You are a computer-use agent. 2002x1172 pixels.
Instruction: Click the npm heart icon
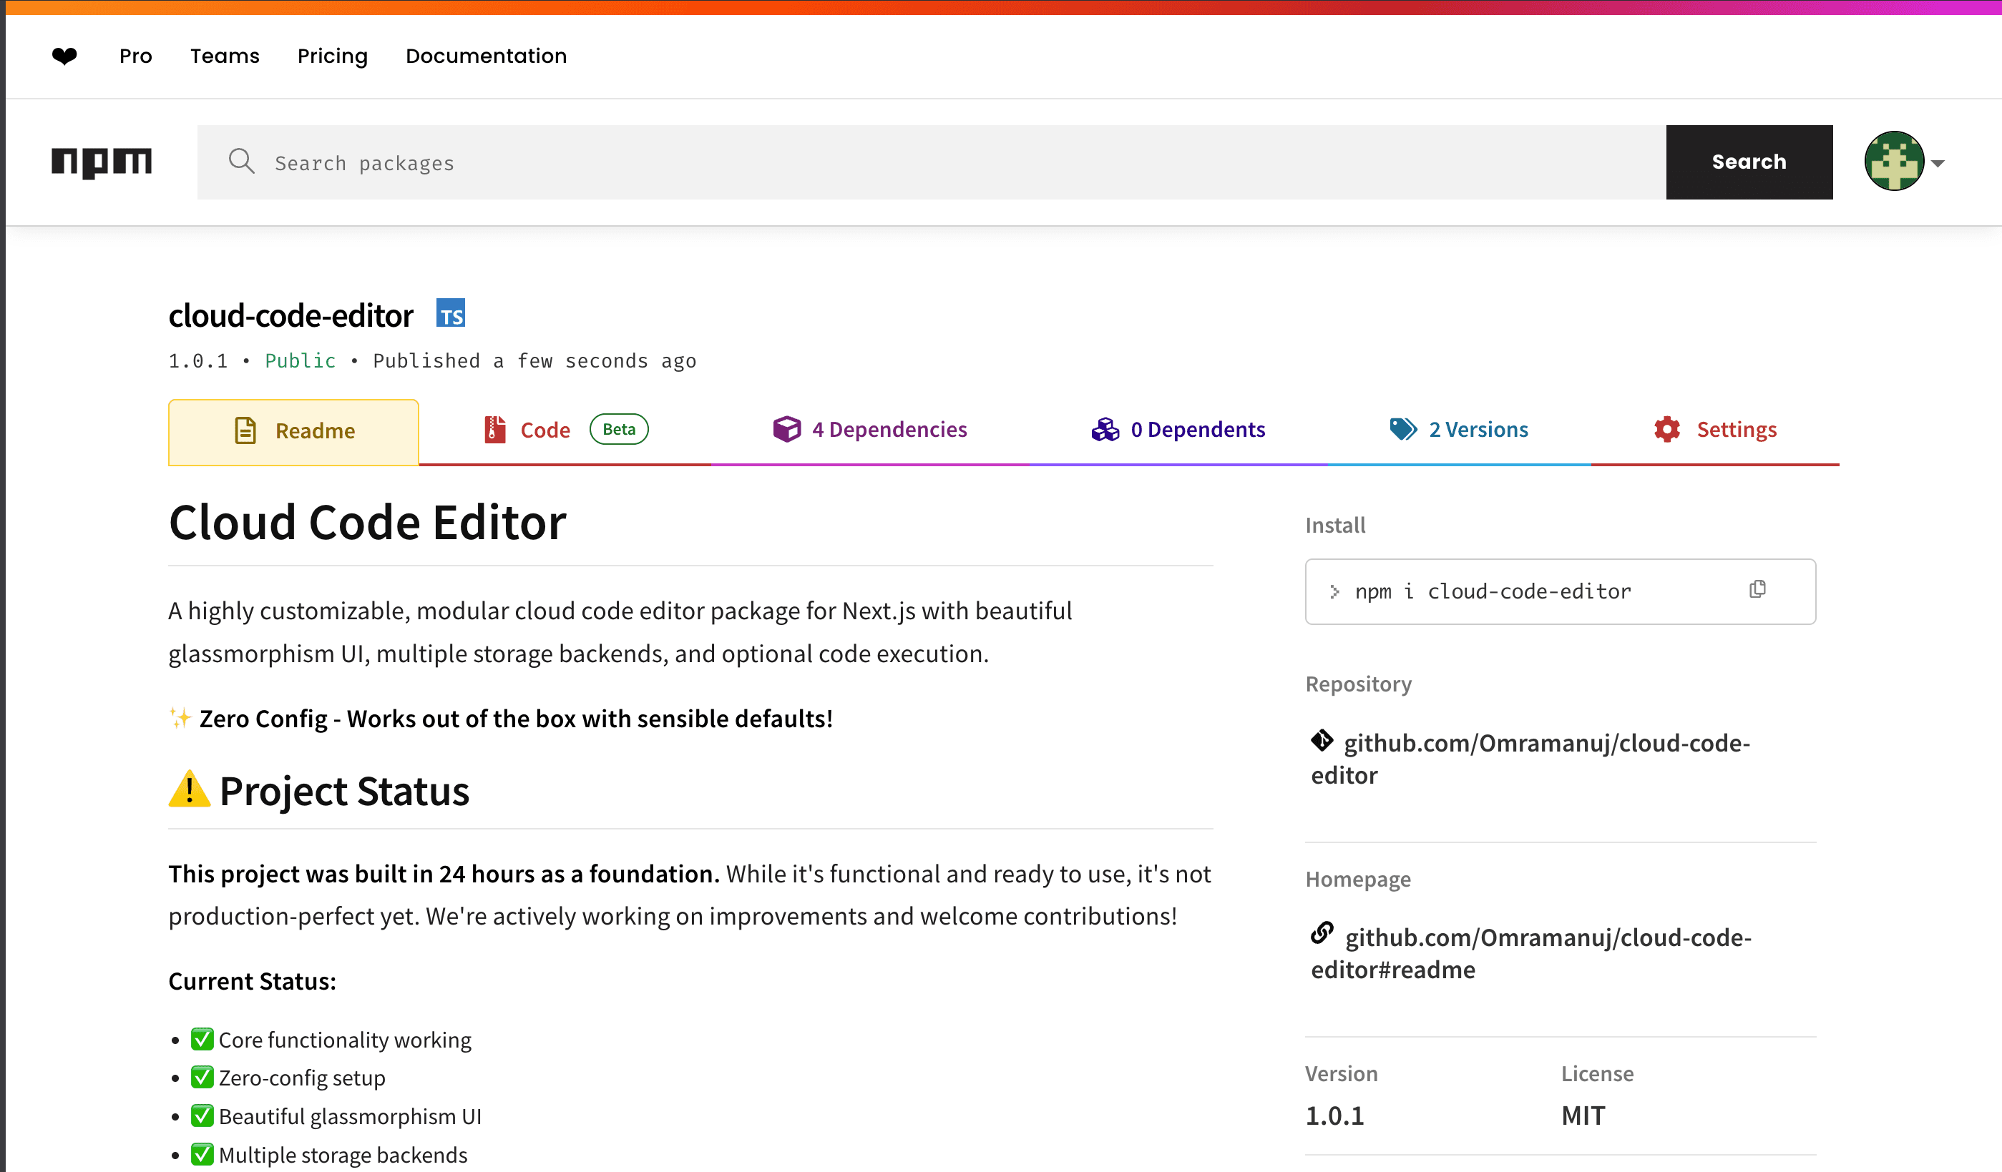coord(65,56)
